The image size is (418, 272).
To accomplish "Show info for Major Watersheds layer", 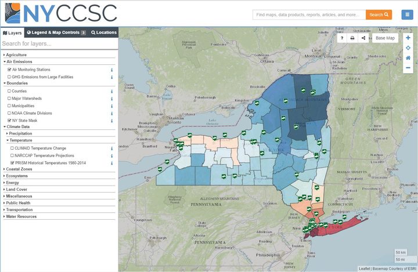I will (x=111, y=99).
